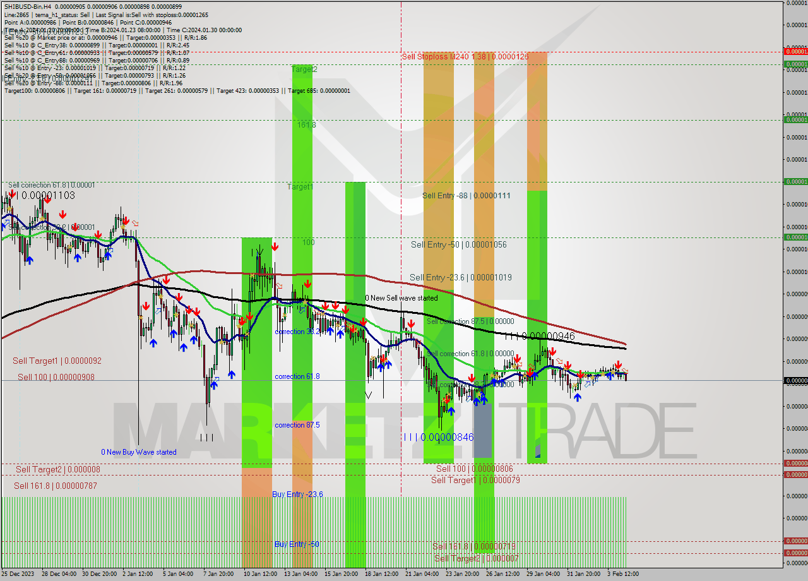Click the 'Sell Target1 | 0.0000079' label
Screen dimensions: 808x581
[475, 480]
